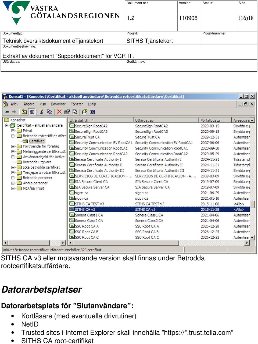The width and height of the screenshot is (258, 344).
Task: Click the McAfee Trust folder icon
Action: (19, 188)
